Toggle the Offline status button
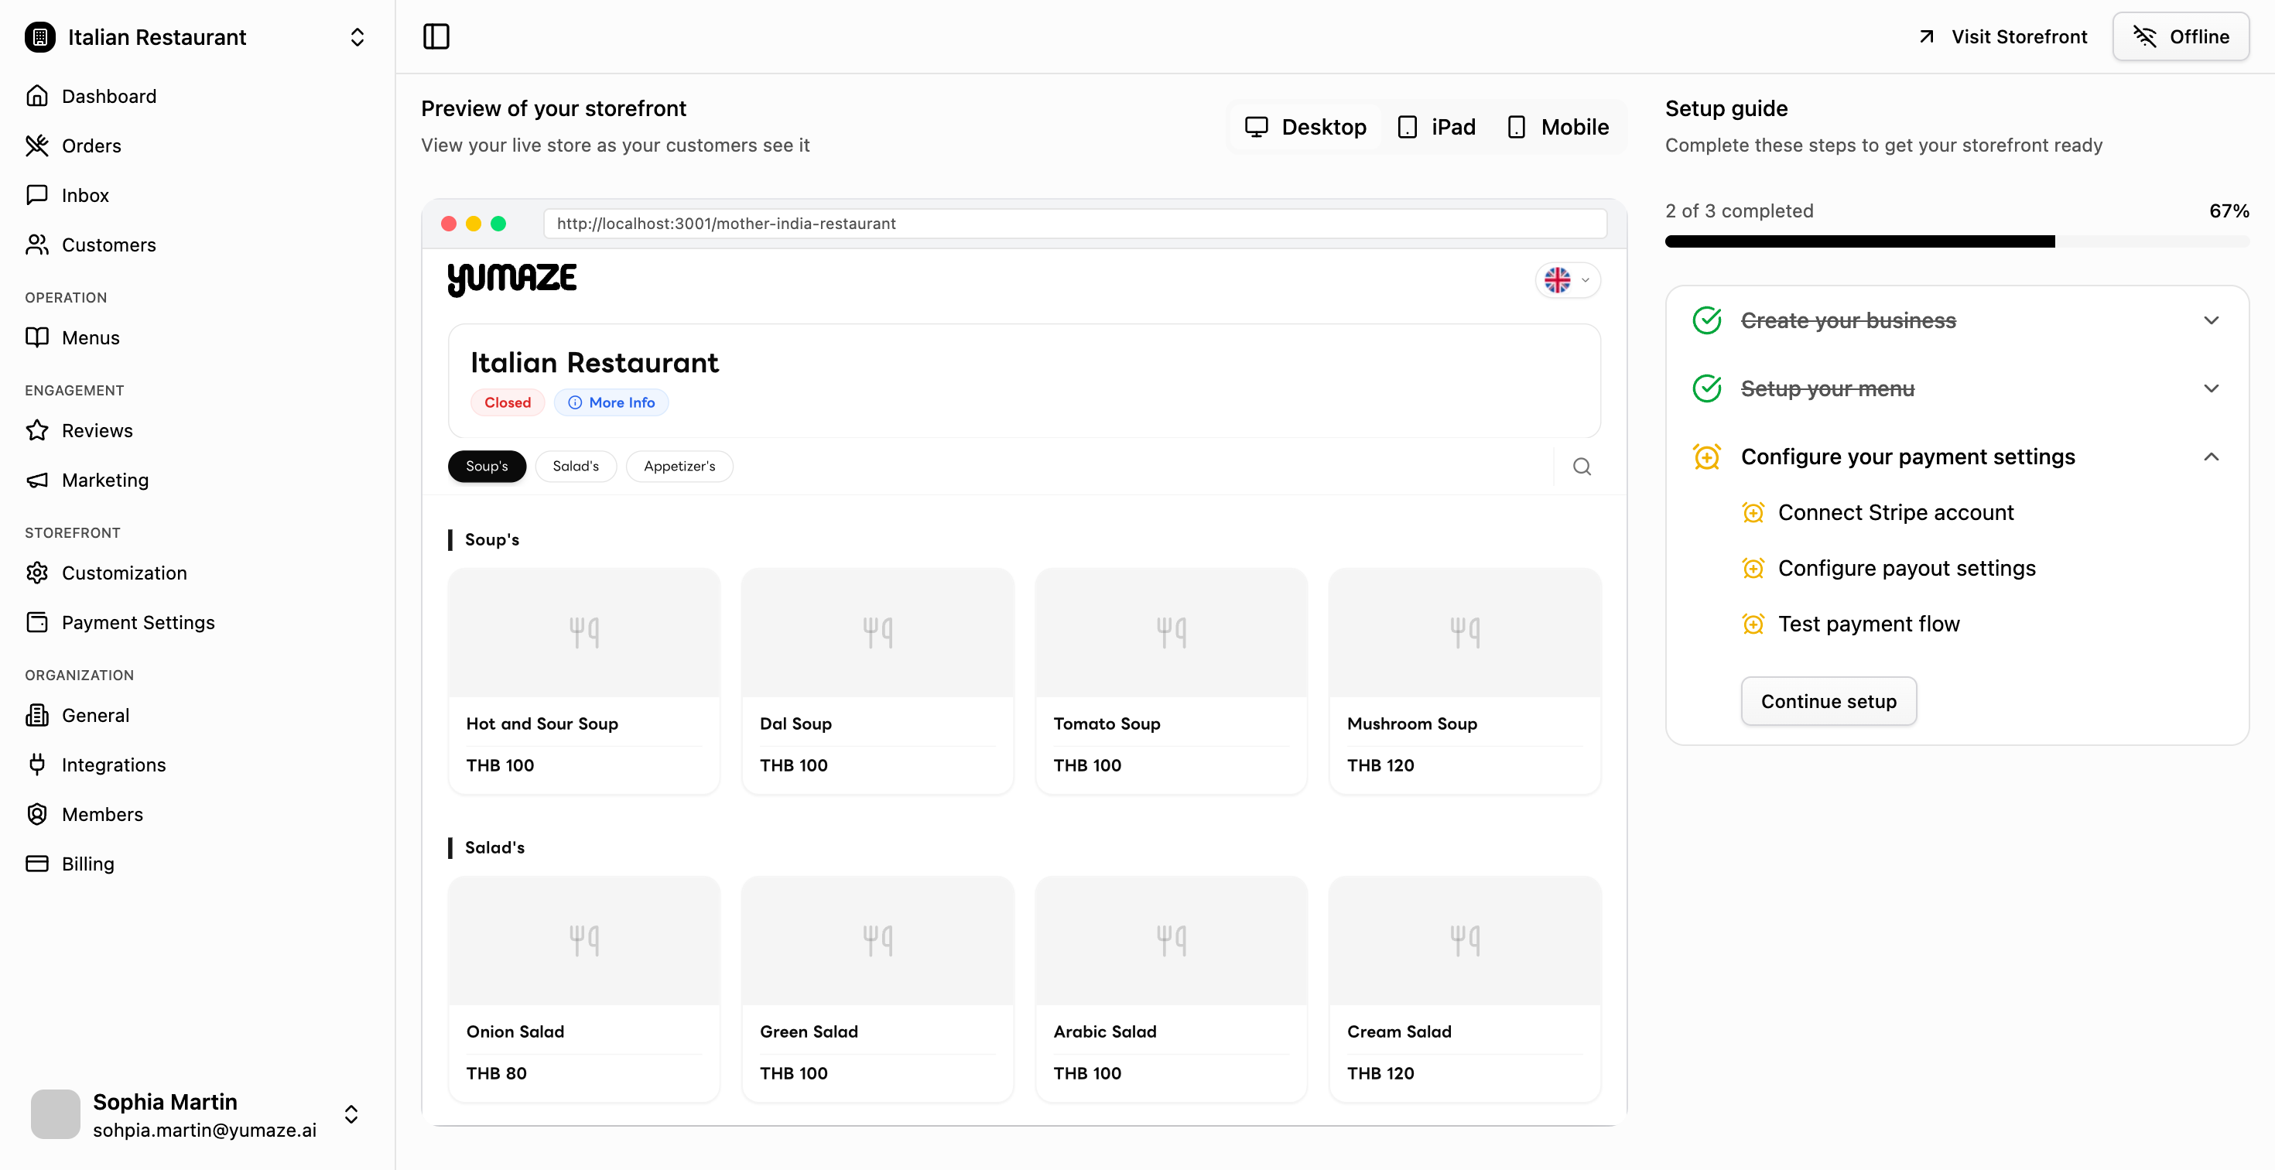The height and width of the screenshot is (1170, 2275). click(x=2181, y=36)
